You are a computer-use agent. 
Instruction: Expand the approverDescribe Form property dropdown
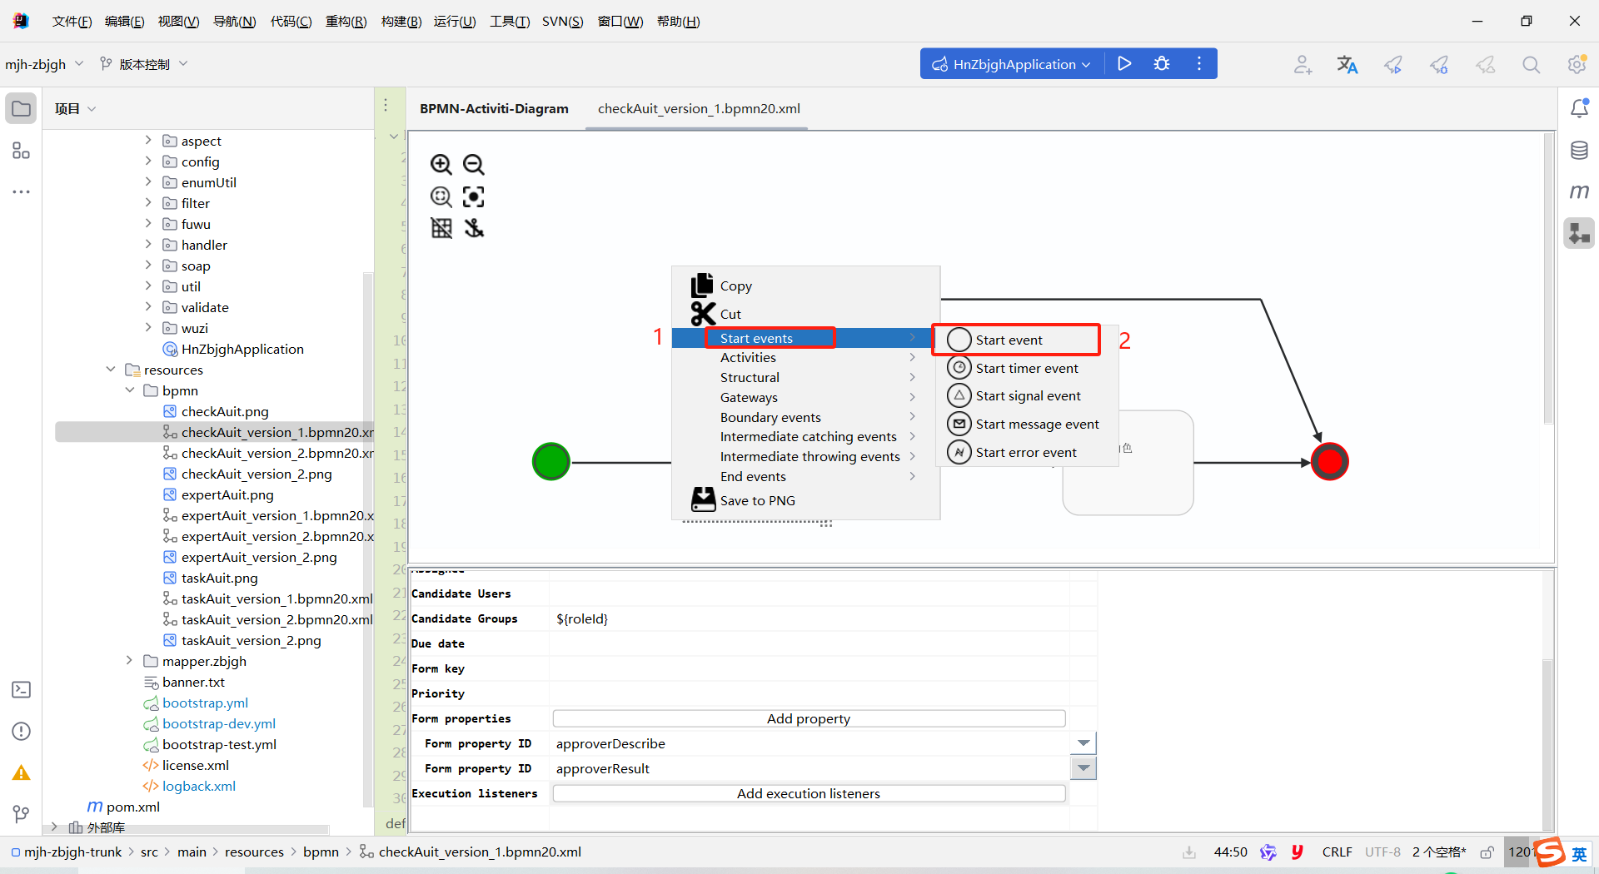pos(1083,742)
